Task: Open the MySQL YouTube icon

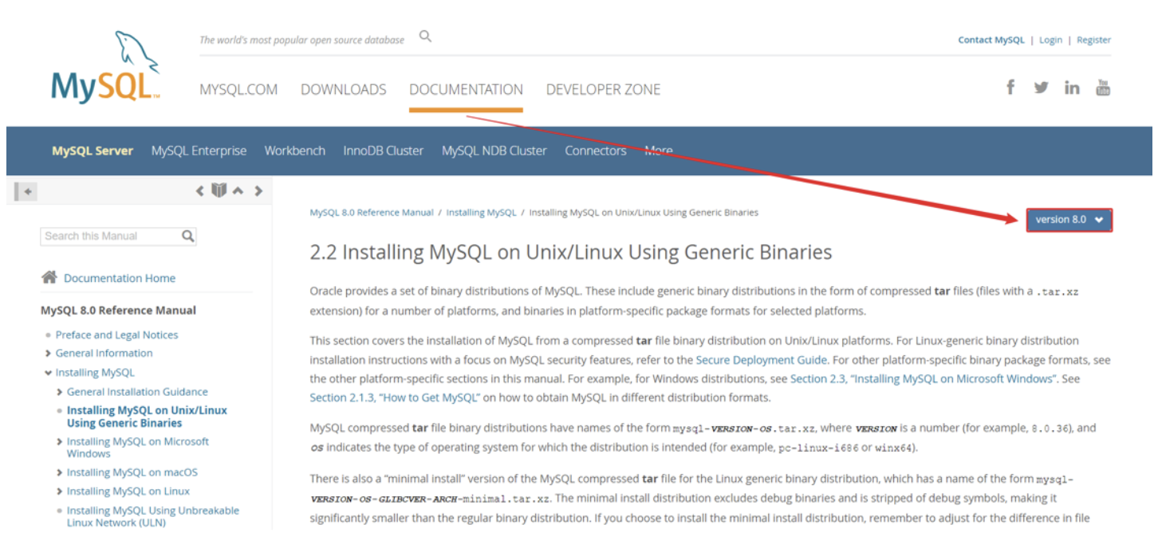Action: click(1103, 87)
